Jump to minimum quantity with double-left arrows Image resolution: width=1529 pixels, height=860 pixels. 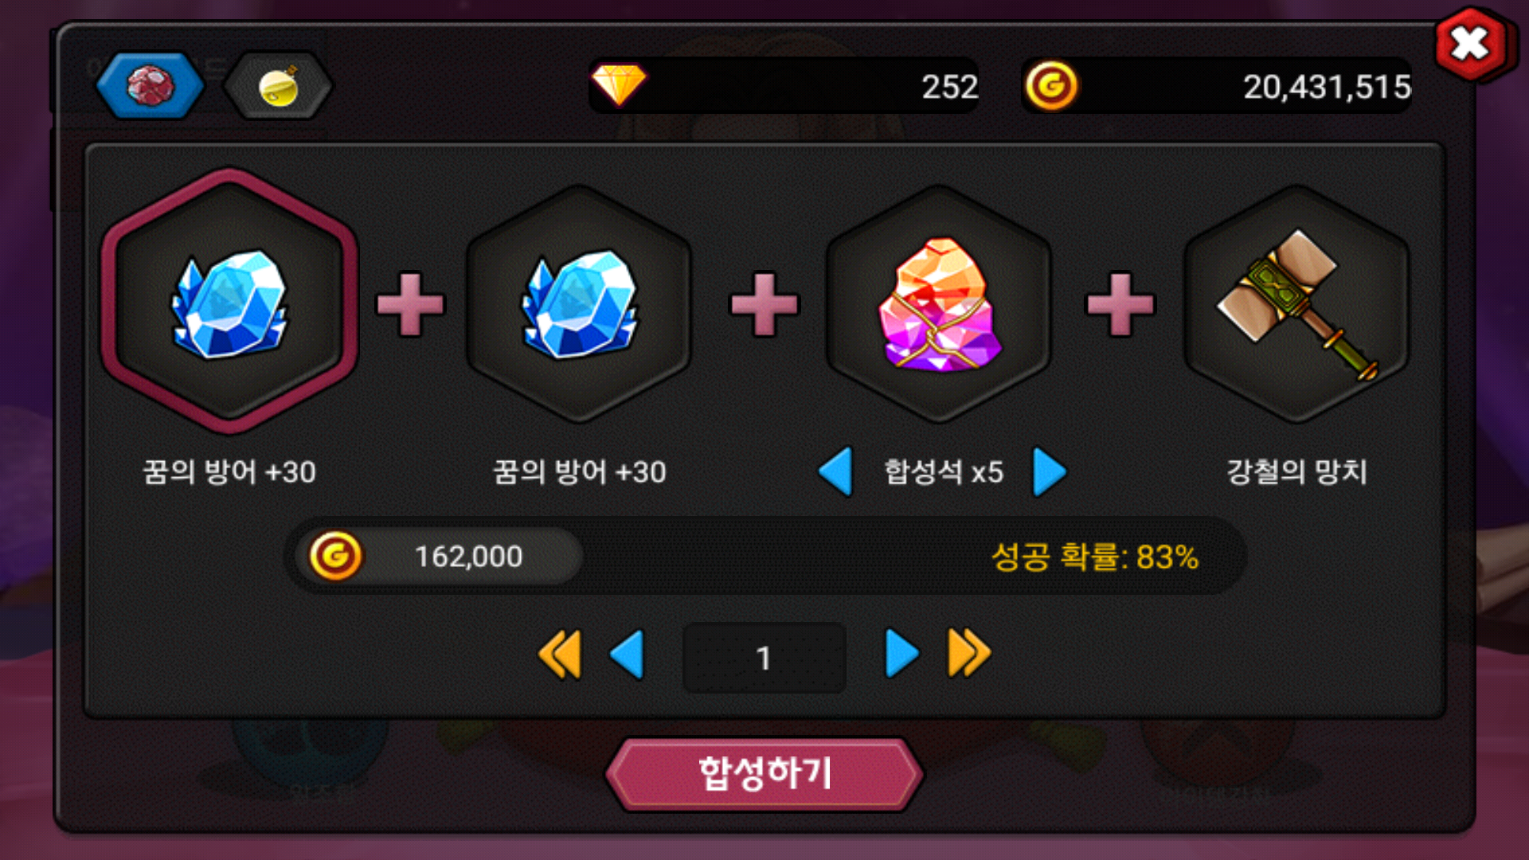(560, 655)
